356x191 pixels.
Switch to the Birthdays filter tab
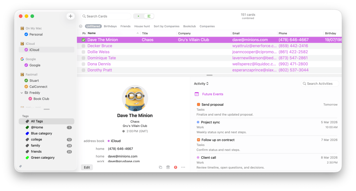(110, 26)
